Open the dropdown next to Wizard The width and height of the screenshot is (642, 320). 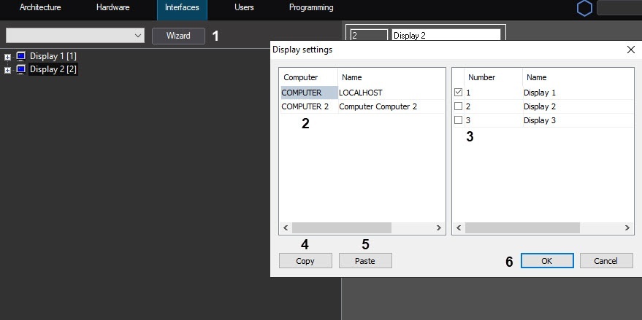(139, 36)
